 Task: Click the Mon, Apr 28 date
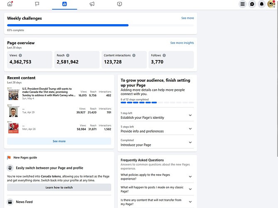(x=29, y=129)
